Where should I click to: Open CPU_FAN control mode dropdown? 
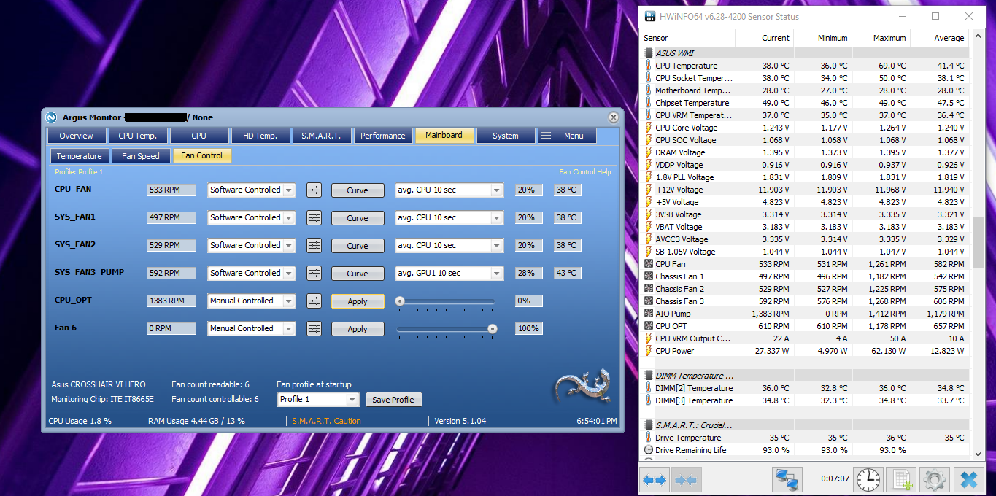[x=252, y=190]
